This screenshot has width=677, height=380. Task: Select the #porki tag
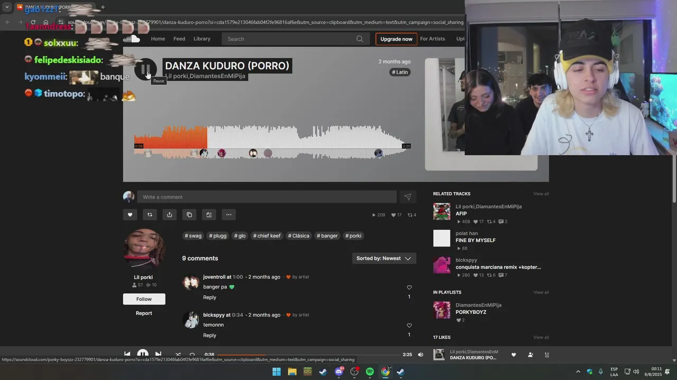tap(353, 236)
